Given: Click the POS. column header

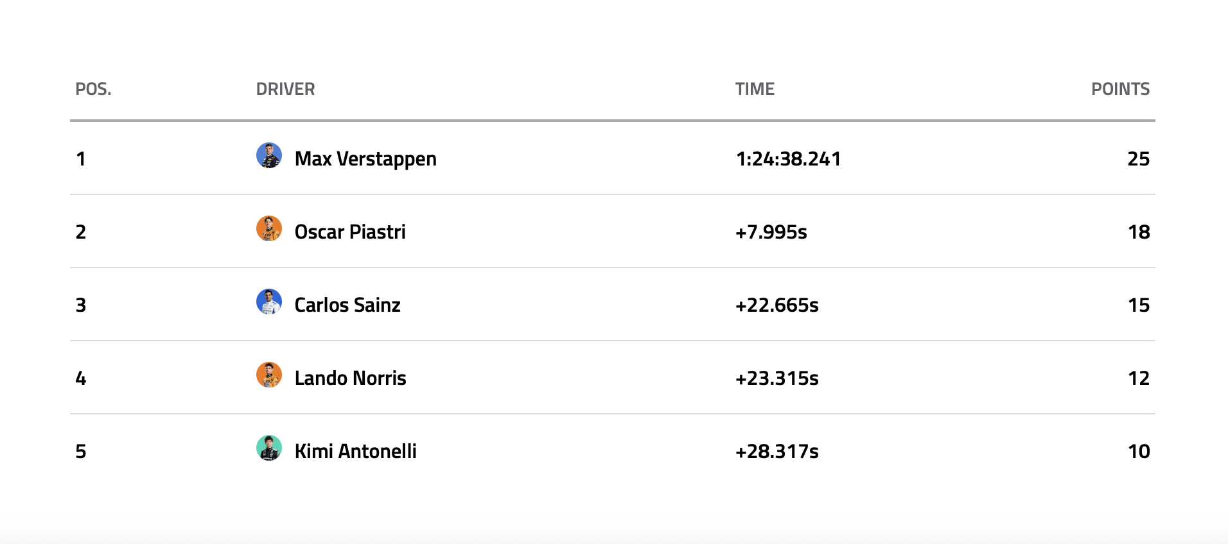Looking at the screenshot, I should coord(93,89).
